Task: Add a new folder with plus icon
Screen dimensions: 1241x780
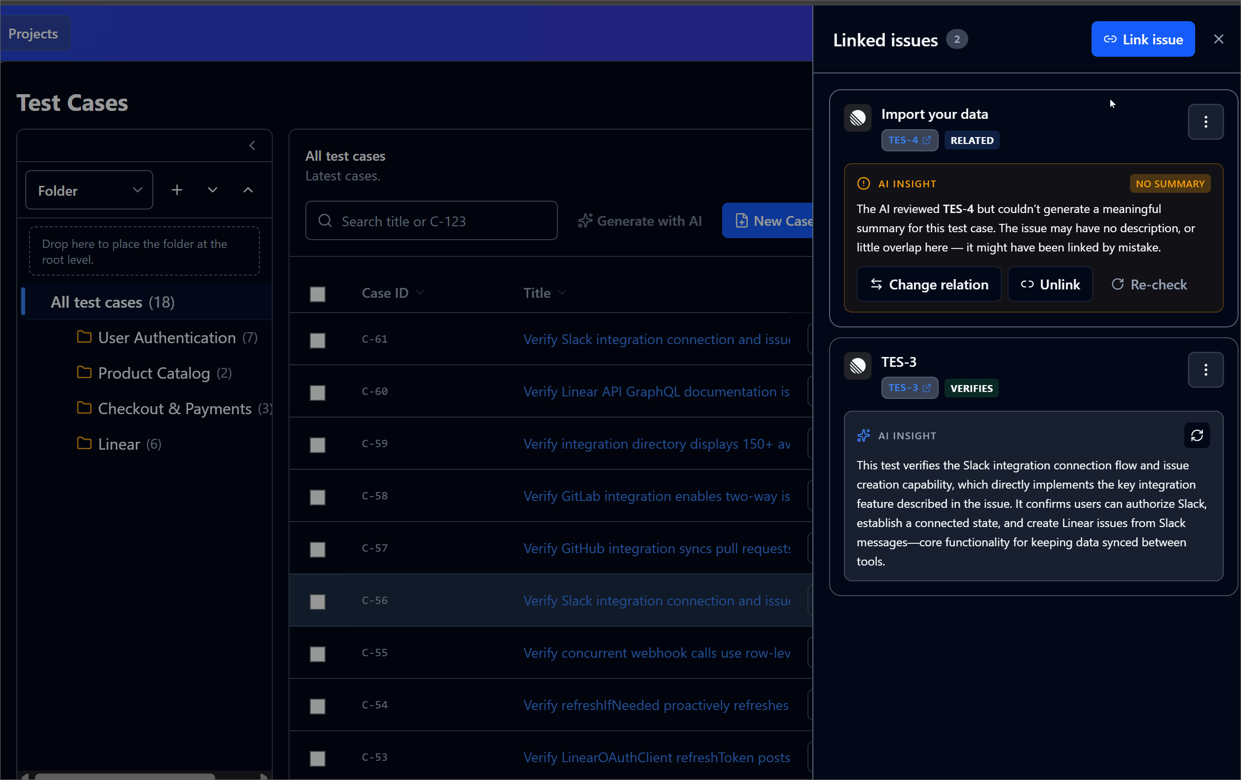Action: pos(177,190)
